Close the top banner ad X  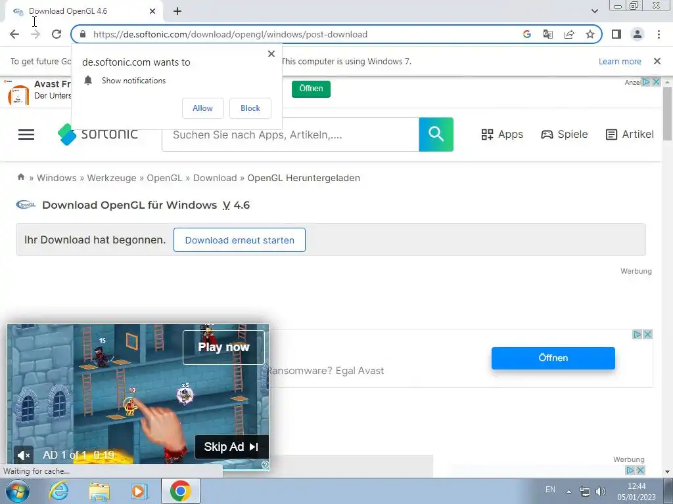657,81
